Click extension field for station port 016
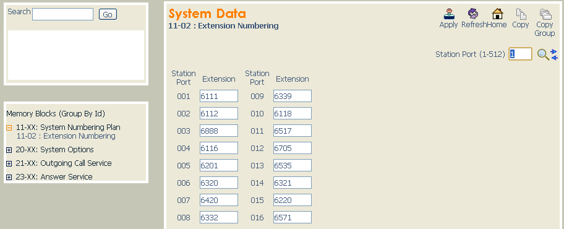564x229 pixels. click(293, 217)
